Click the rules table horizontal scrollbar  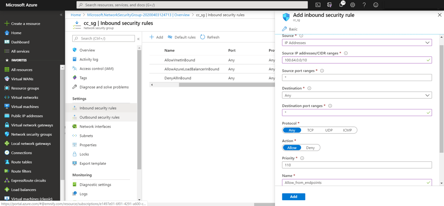click(x=226, y=85)
